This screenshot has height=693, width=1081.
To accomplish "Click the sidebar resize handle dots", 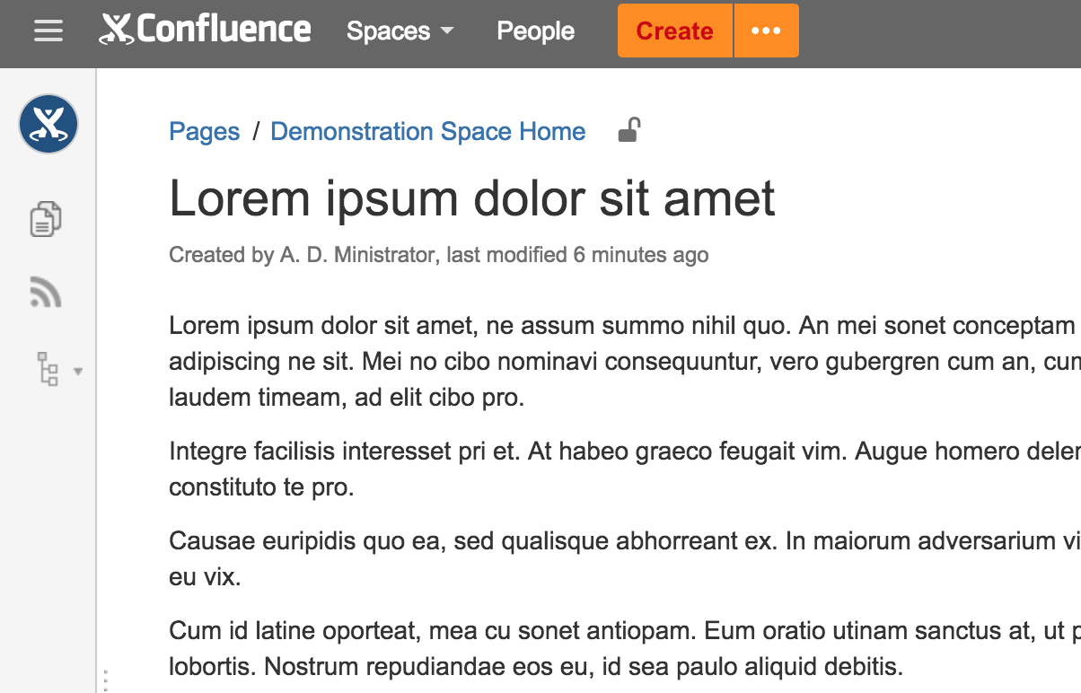I will click(105, 680).
